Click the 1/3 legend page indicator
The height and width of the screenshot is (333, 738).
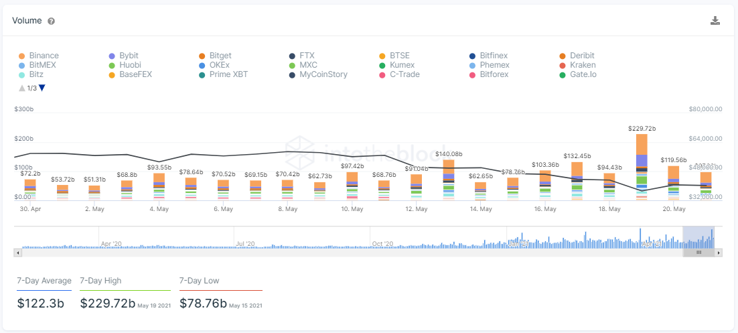point(31,88)
